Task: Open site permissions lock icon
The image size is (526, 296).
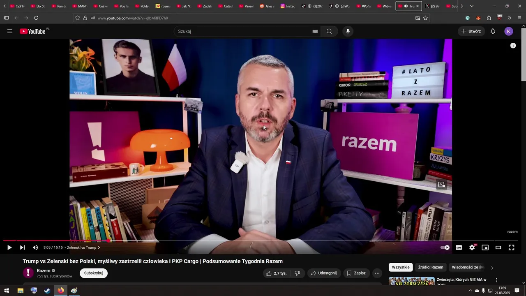Action: point(85,18)
